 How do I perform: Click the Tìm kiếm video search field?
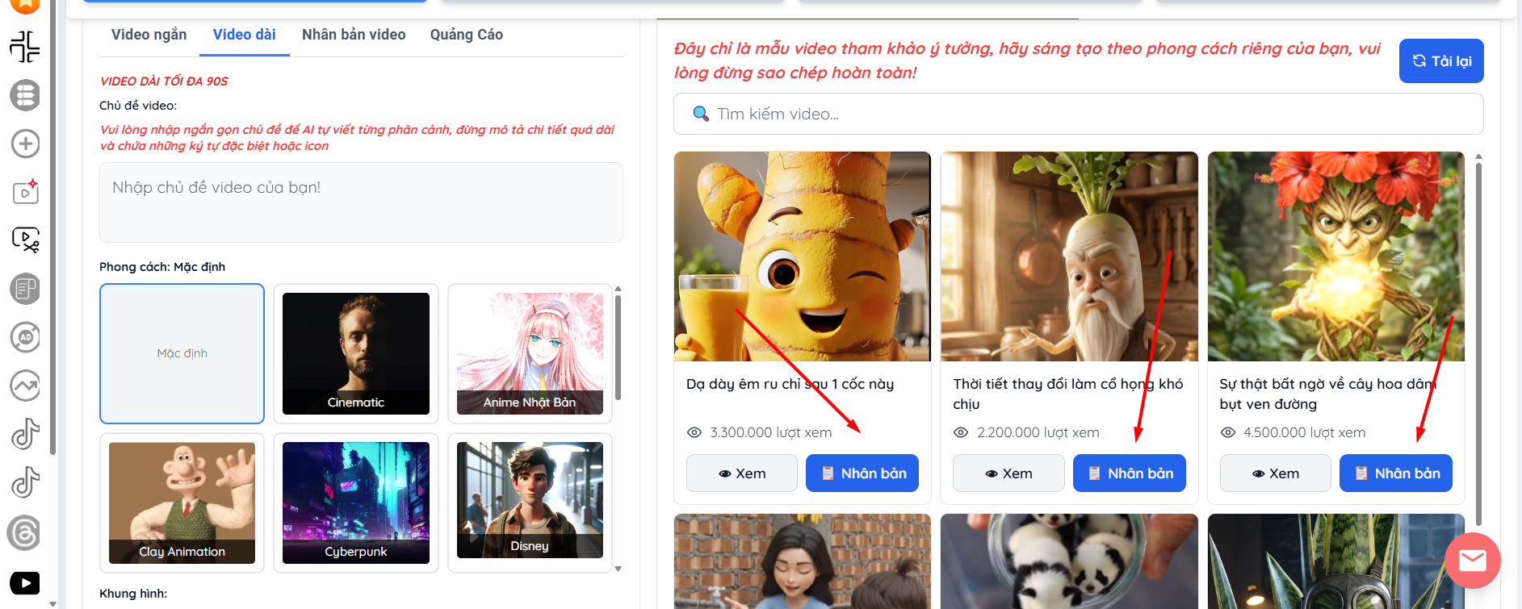click(1078, 114)
